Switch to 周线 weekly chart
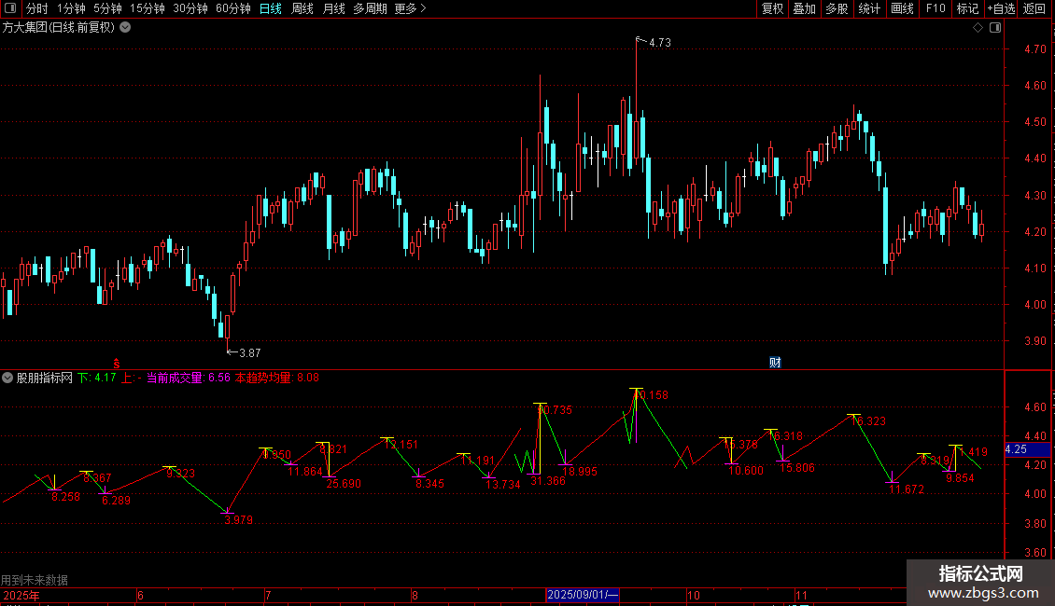This screenshot has width=1055, height=606. coord(302,8)
